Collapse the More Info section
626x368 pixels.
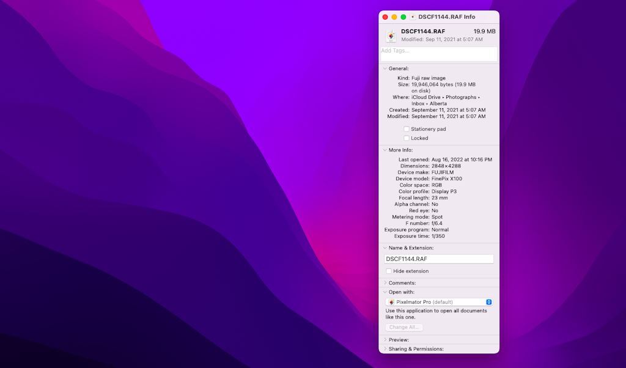click(x=383, y=150)
